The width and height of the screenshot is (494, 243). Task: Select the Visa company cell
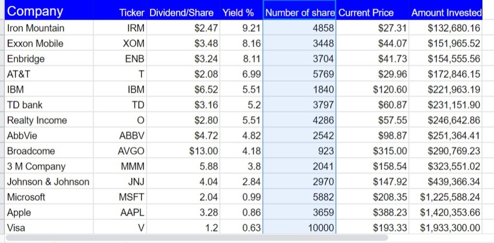49,227
